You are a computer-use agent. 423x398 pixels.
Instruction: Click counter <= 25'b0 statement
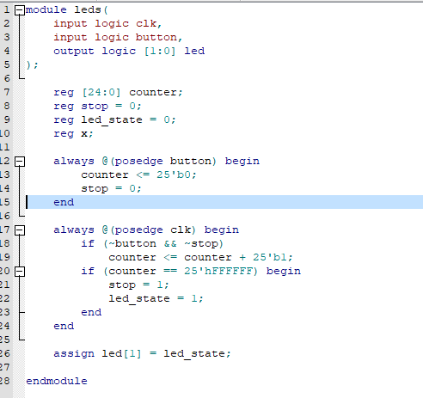[x=138, y=175]
